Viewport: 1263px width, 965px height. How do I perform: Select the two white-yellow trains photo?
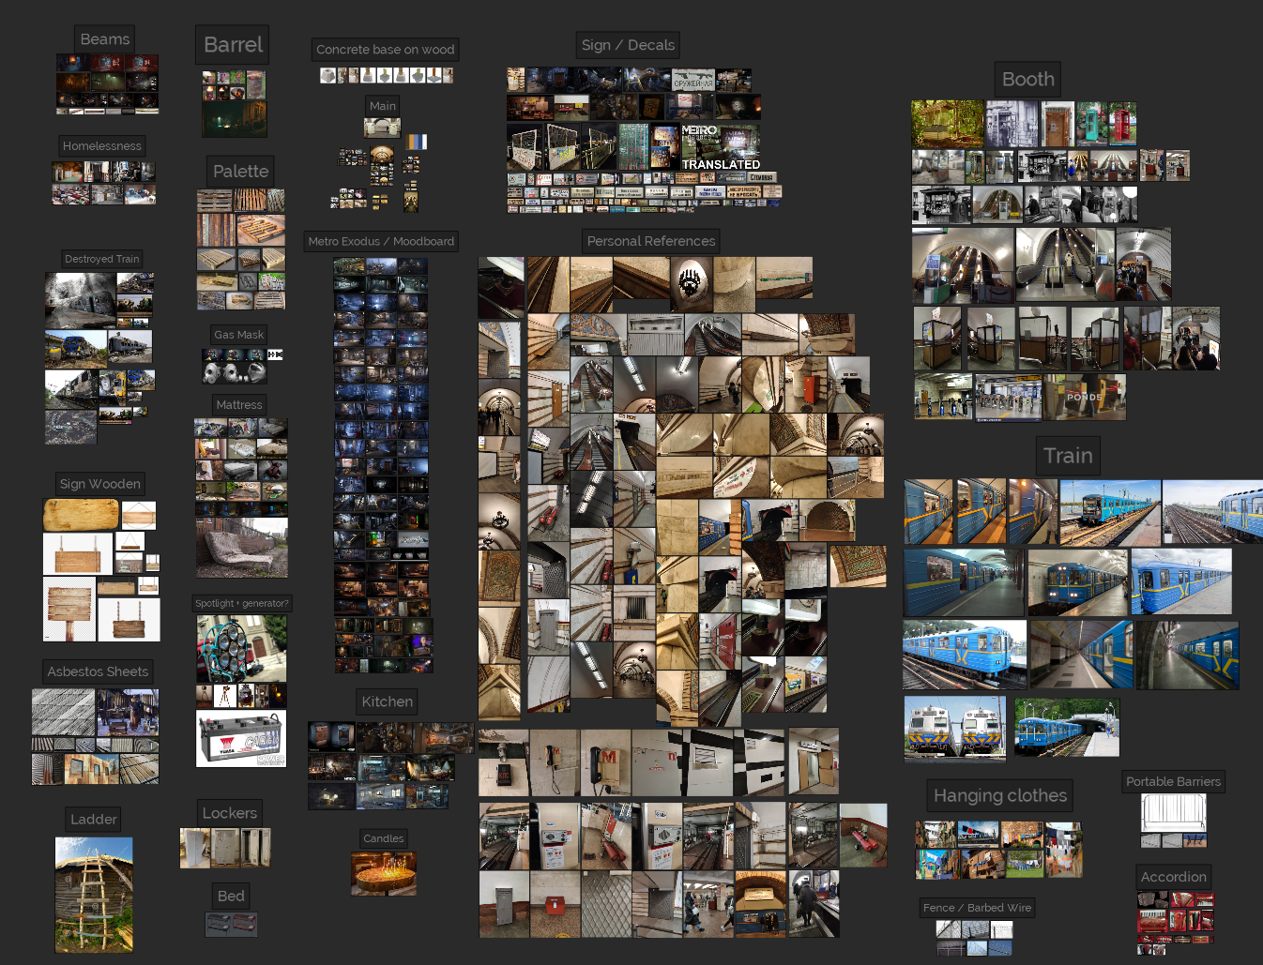point(955,728)
